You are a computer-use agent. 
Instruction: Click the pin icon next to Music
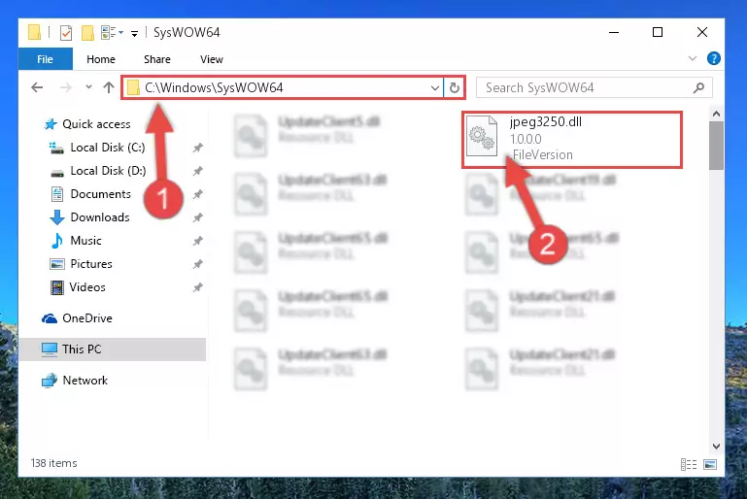(198, 242)
